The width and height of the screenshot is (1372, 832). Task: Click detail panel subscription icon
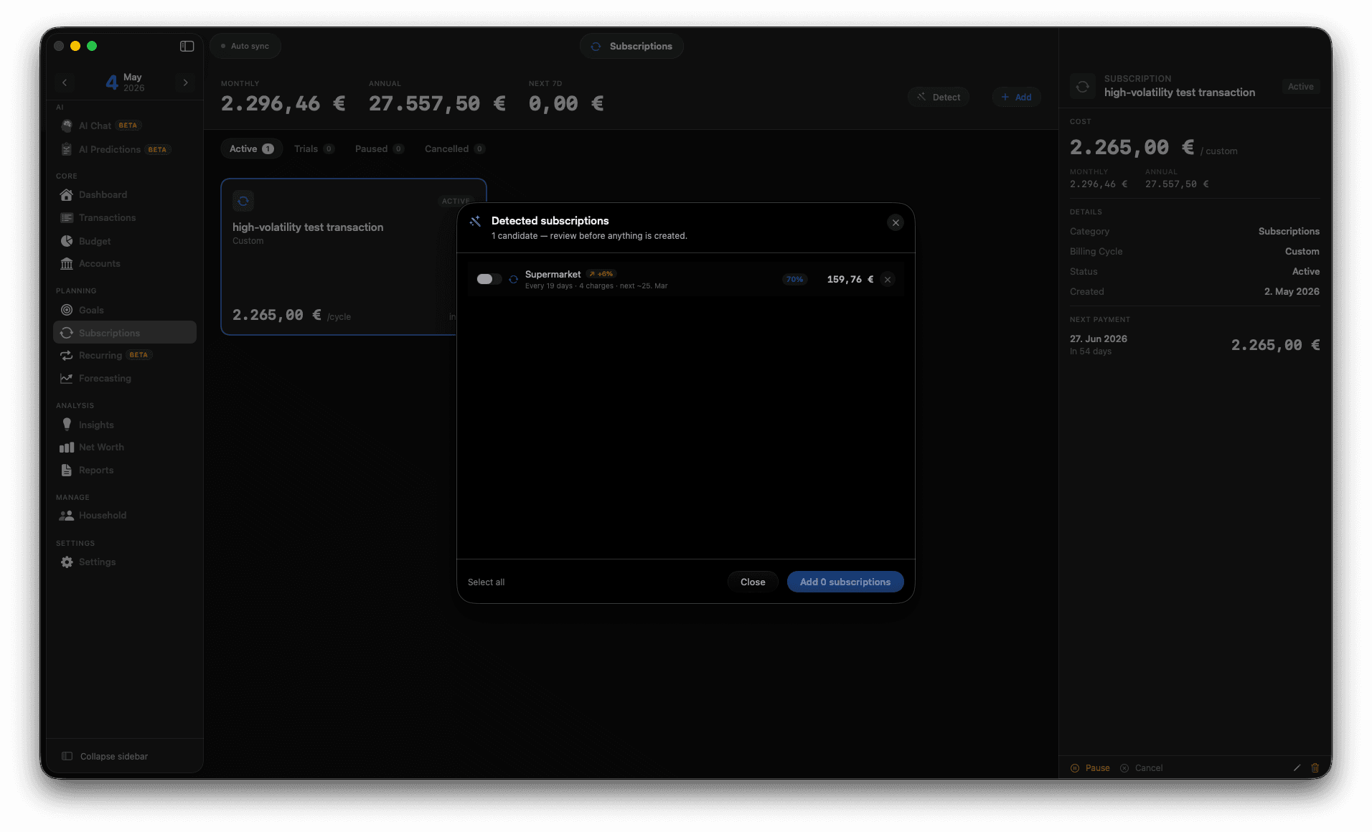[1082, 87]
